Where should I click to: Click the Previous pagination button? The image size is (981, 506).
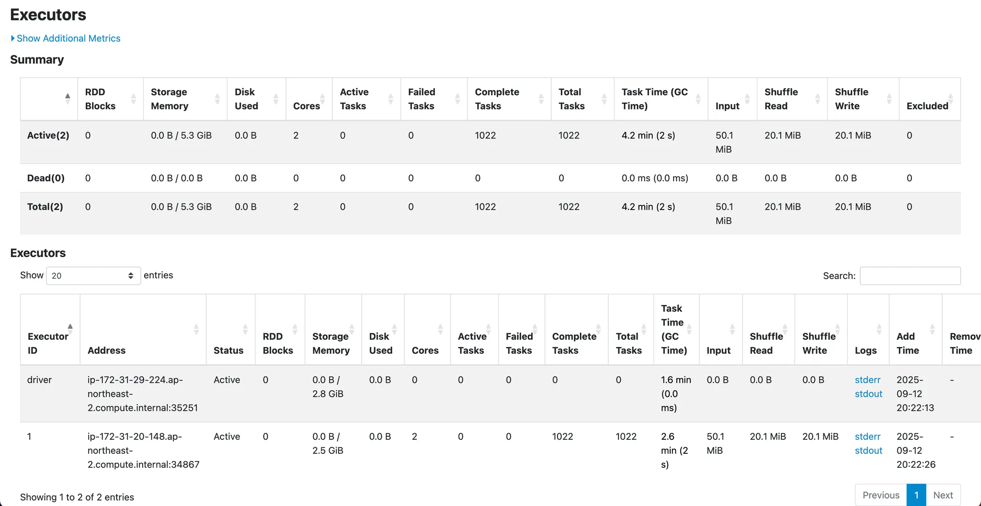pos(880,495)
